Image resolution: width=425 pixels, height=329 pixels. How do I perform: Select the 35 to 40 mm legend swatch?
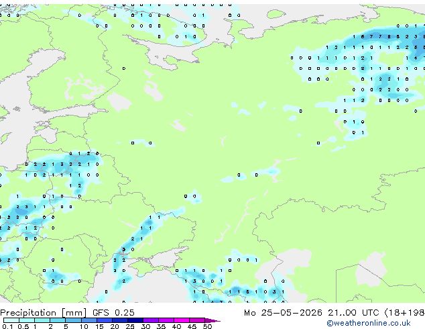[x=166, y=320]
